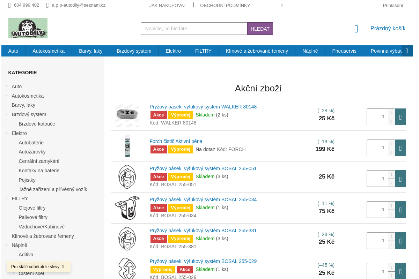Viewport: 419px width, 279px height.
Task: Select Aditiva in sidebar
Action: [26, 255]
